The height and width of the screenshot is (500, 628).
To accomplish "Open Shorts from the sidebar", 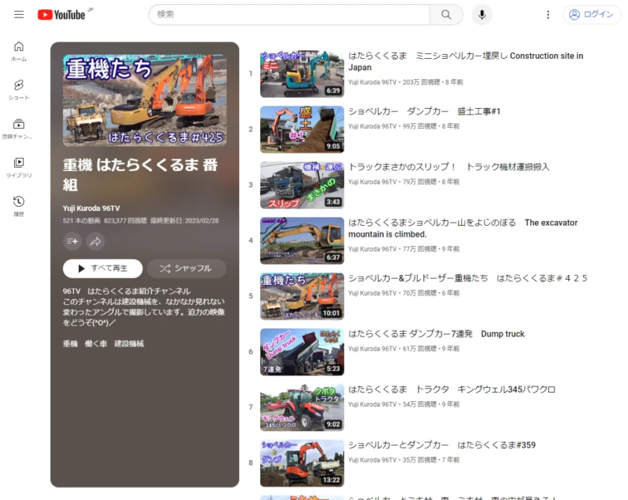I will coord(19,90).
